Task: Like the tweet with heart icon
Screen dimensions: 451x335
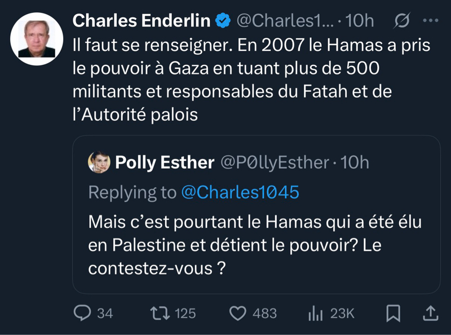Action: point(238,313)
